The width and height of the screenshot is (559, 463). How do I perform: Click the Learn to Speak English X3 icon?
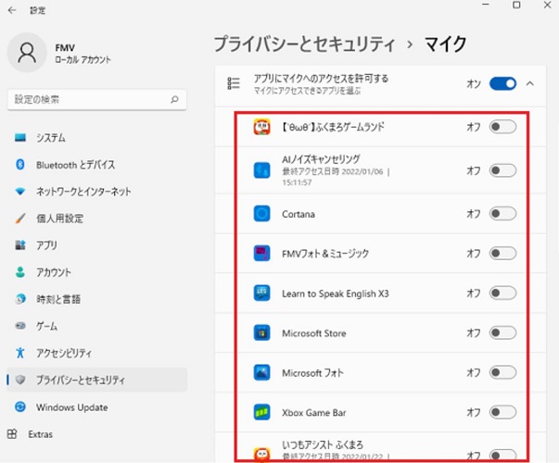pos(261,294)
